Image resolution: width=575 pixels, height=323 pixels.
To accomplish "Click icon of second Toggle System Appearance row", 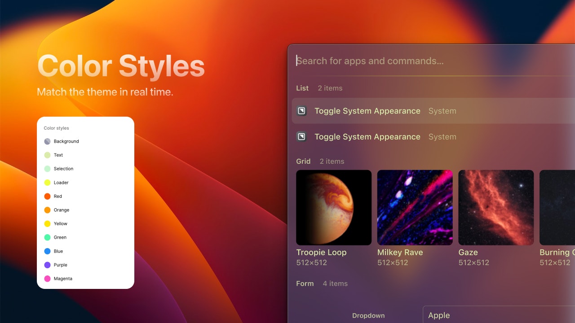I will click(302, 137).
